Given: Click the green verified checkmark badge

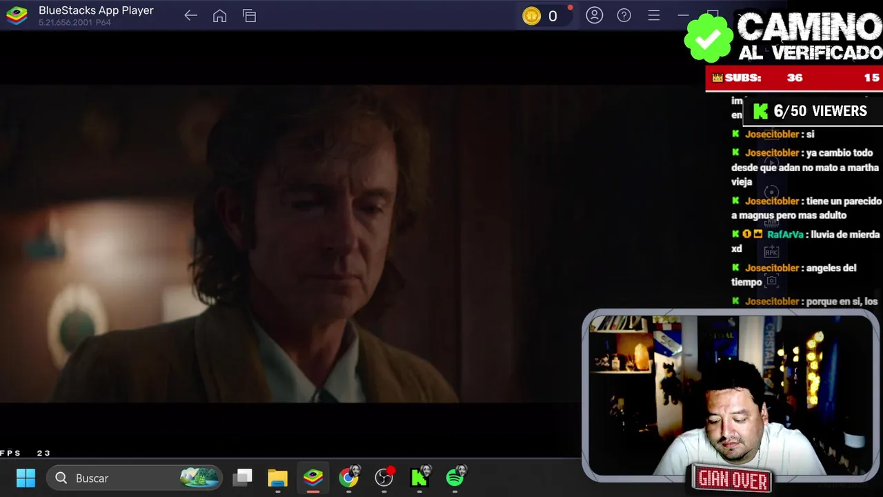Looking at the screenshot, I should [708, 38].
